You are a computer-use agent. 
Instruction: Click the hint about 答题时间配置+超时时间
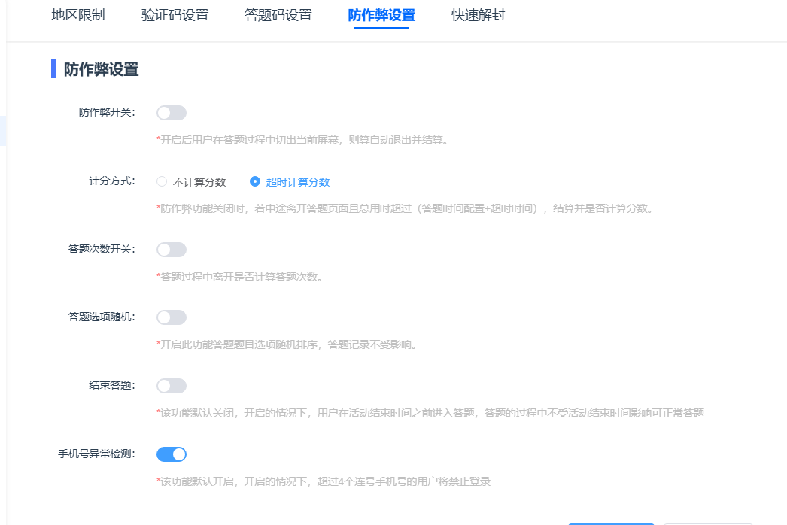pyautogui.click(x=405, y=208)
